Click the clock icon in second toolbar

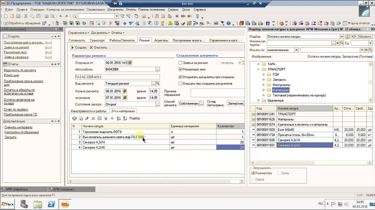(x=156, y=23)
